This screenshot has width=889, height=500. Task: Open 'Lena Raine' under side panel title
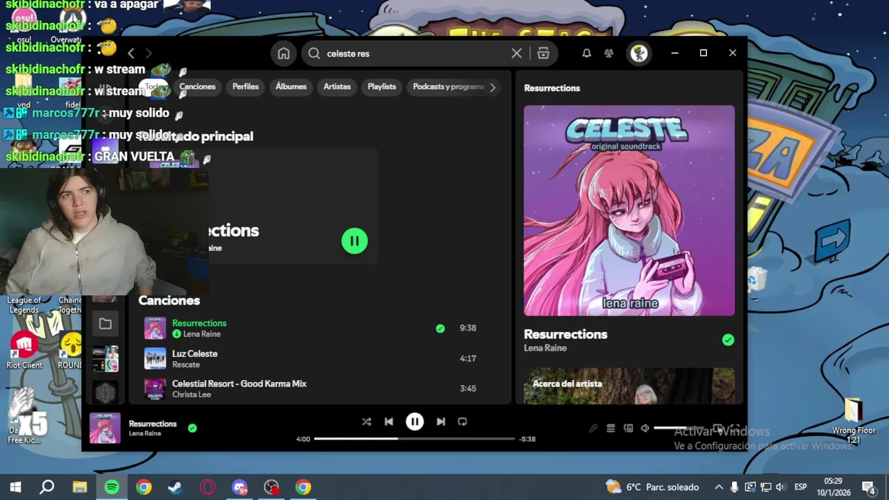point(545,348)
